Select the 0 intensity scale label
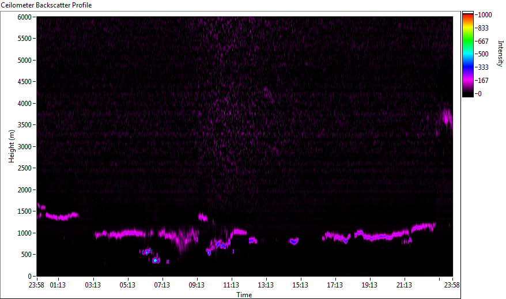This screenshot has width=506, height=299. click(x=479, y=94)
